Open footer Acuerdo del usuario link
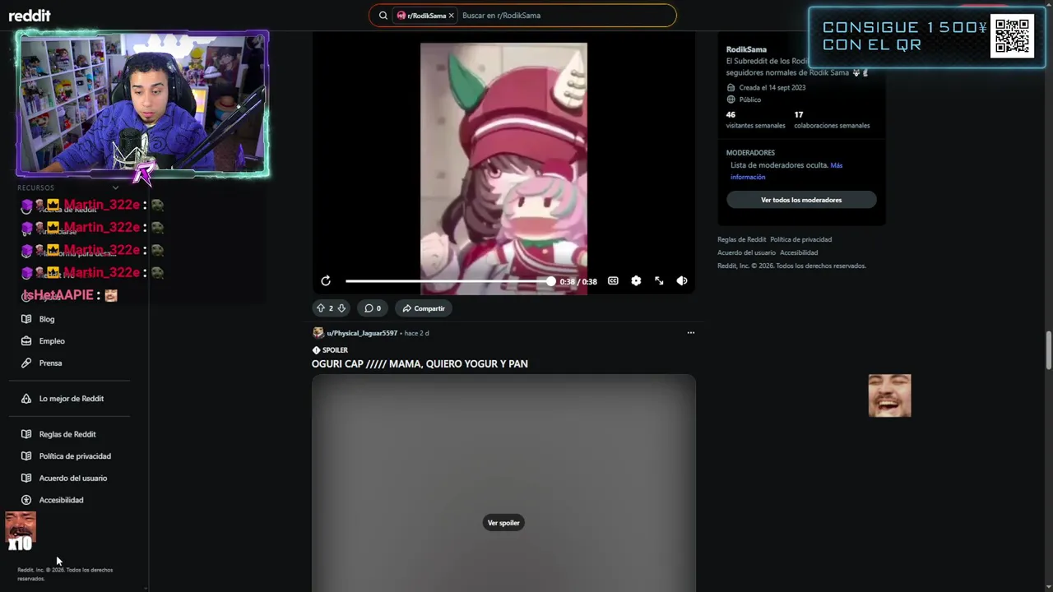 [746, 252]
